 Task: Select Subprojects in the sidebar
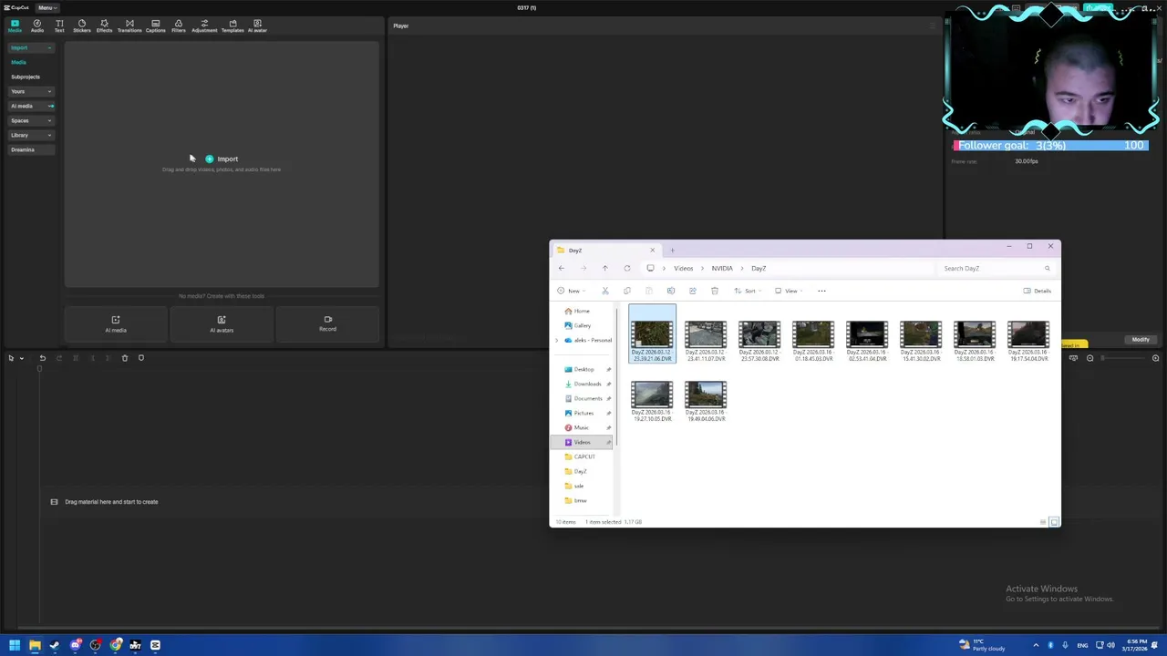pyautogui.click(x=26, y=77)
